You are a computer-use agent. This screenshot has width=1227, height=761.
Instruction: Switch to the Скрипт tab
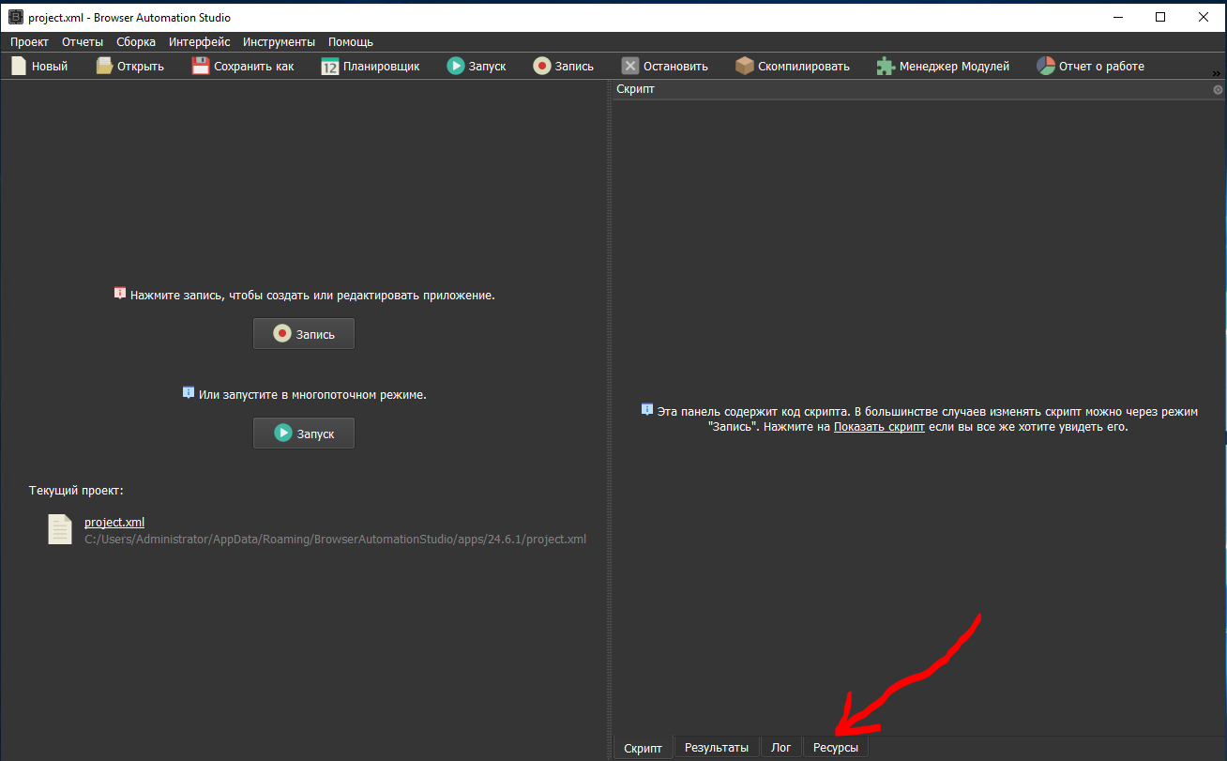coord(644,748)
